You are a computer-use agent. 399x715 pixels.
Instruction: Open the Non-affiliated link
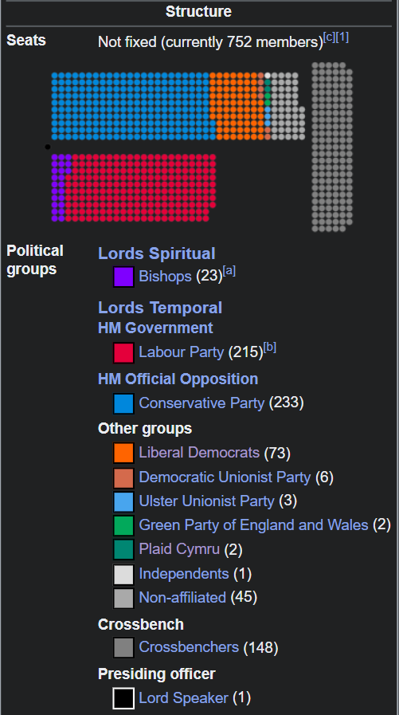coord(182,597)
